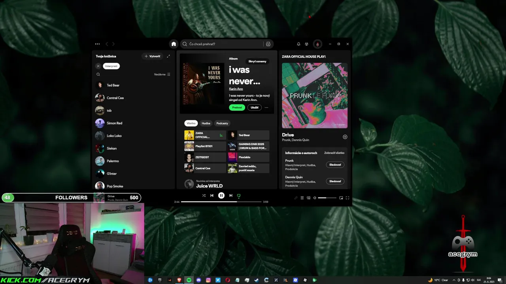
Task: Select the Všetko filter tab
Action: [191, 123]
